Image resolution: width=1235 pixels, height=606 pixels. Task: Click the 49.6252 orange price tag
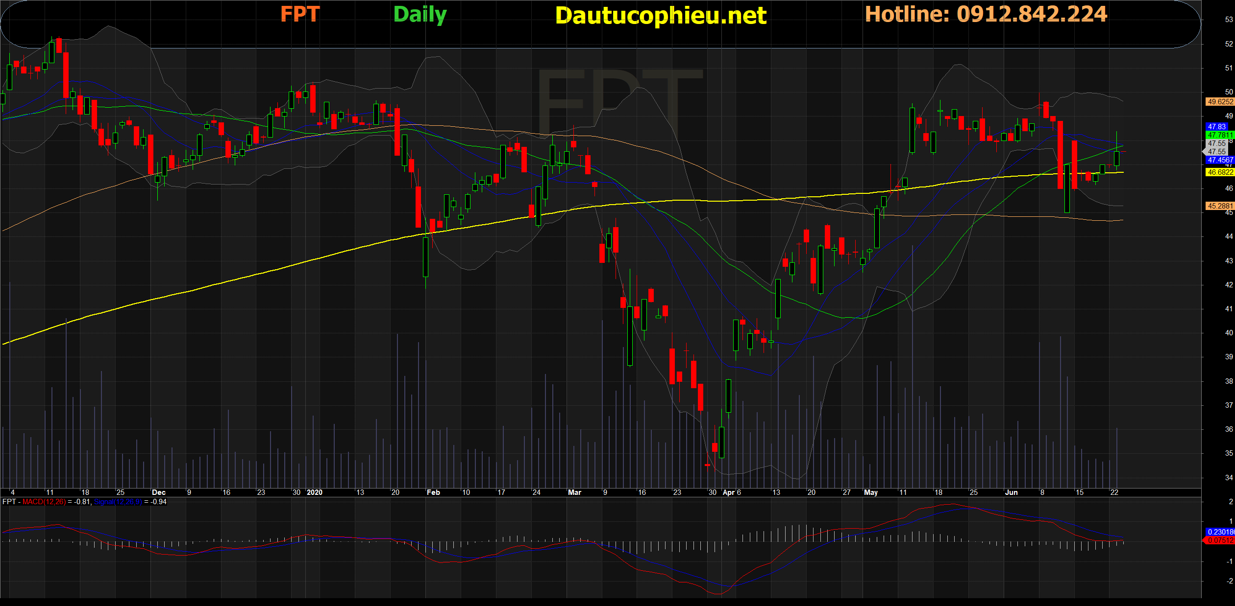[1219, 102]
